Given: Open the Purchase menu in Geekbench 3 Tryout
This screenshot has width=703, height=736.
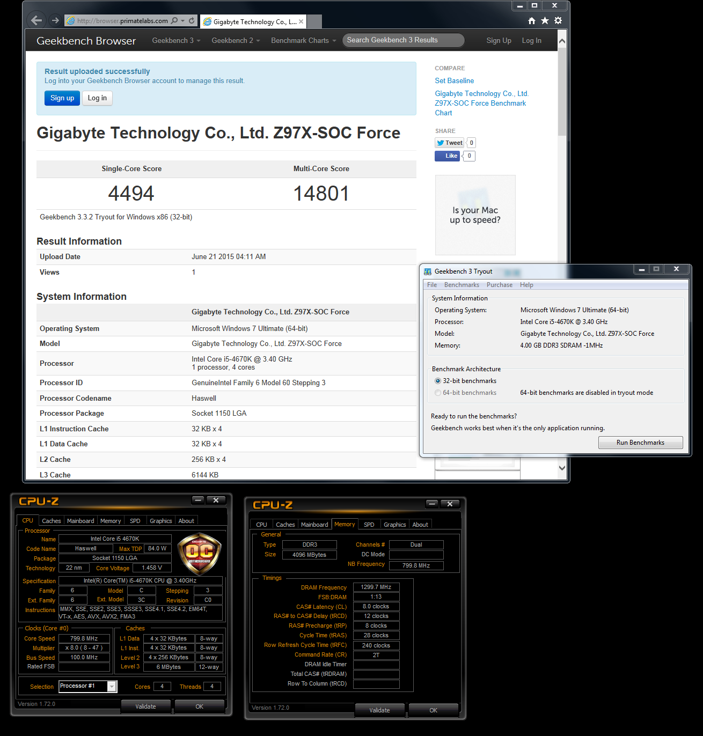Looking at the screenshot, I should click(x=500, y=285).
